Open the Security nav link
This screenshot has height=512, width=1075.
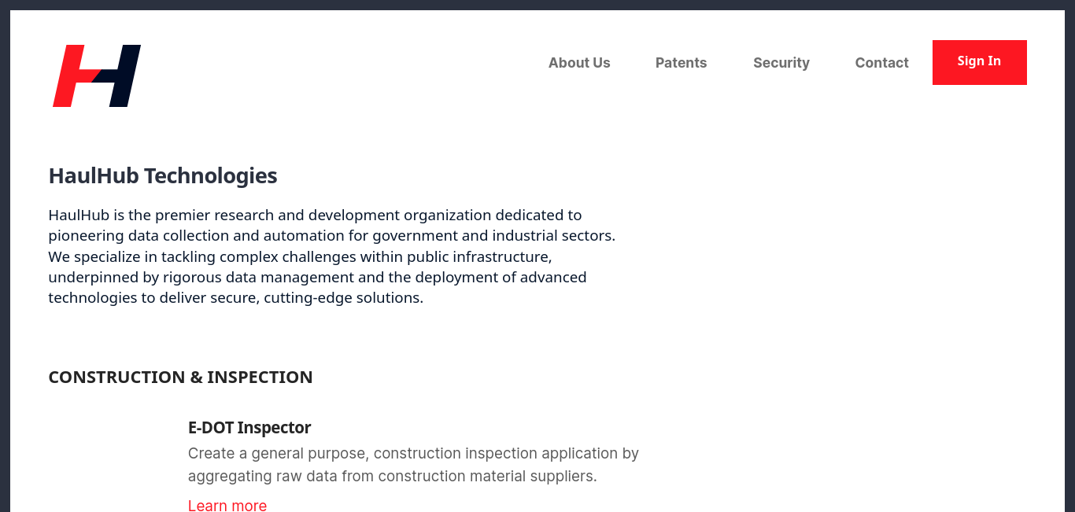[781, 63]
